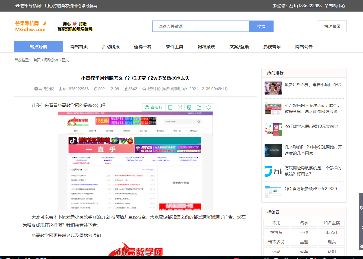The image size is (363, 259).
Task: Click author tg1836222988 under article title
Action: pos(76,89)
